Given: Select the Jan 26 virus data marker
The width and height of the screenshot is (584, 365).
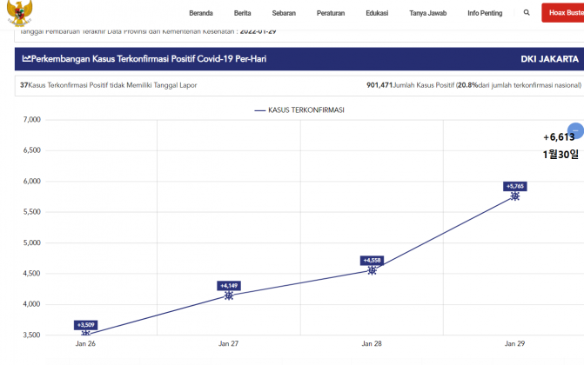Looking at the screenshot, I should pyautogui.click(x=86, y=333).
